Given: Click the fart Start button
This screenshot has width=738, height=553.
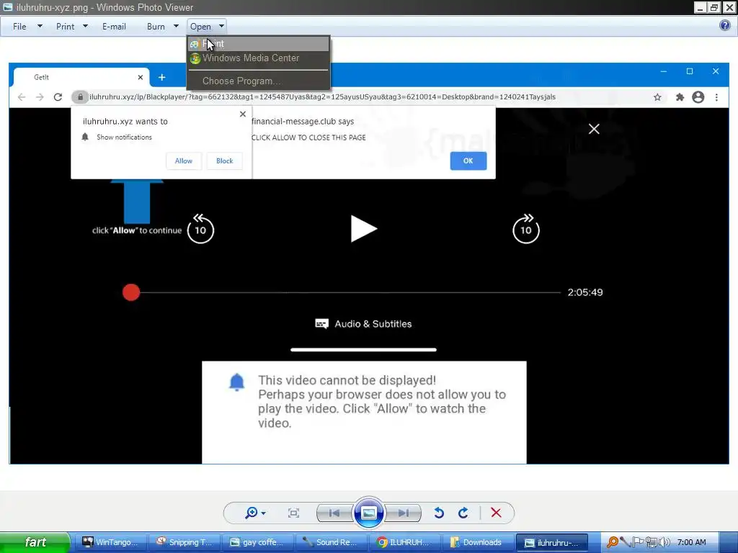Looking at the screenshot, I should coord(35,542).
